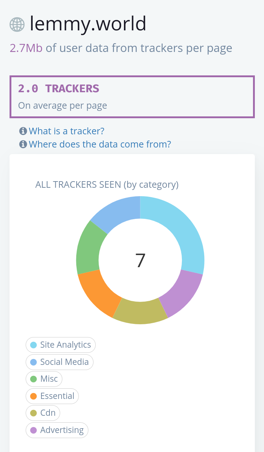Toggle the Advertising legend pill
264x452 pixels.
57,430
